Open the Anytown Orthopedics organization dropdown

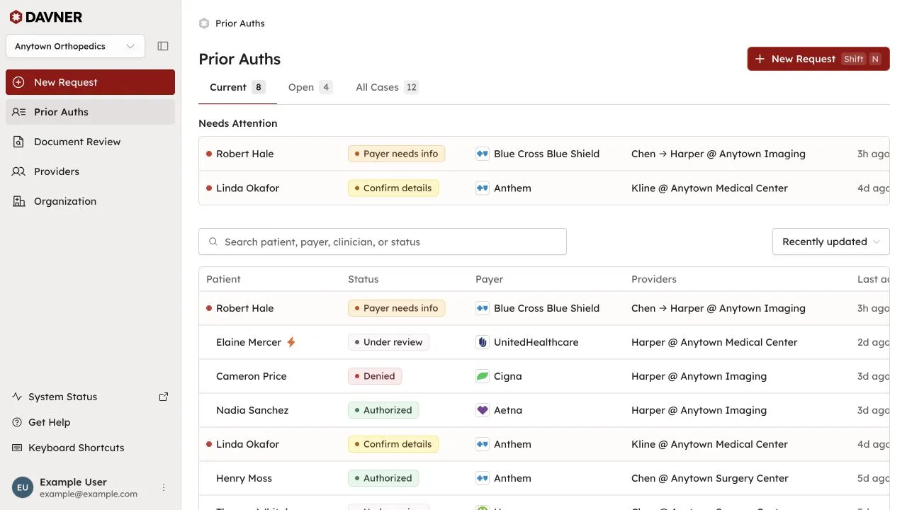pyautogui.click(x=75, y=46)
